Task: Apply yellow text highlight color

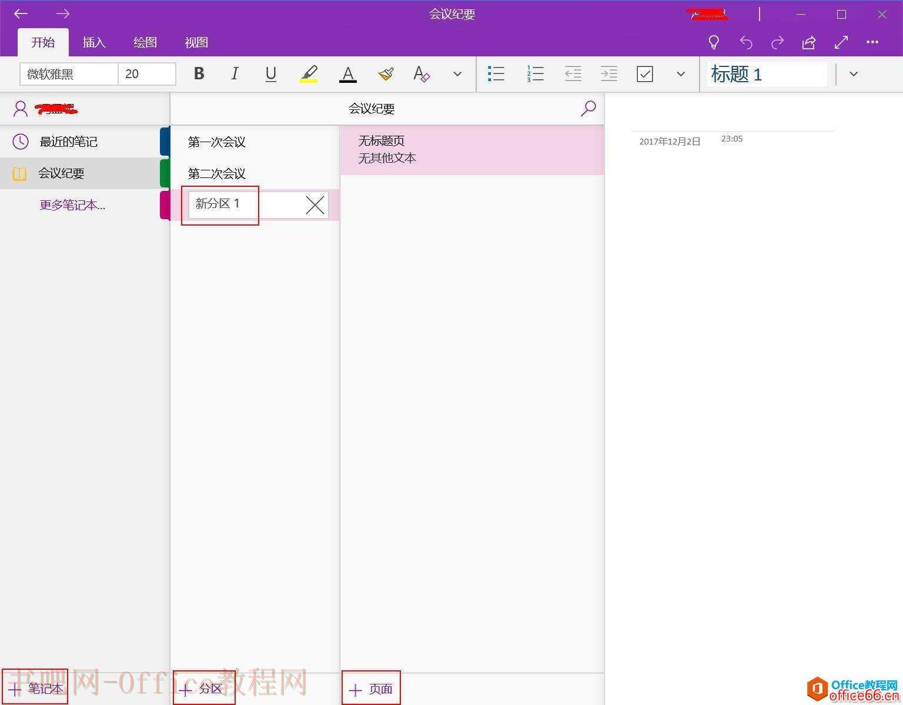Action: click(x=309, y=73)
